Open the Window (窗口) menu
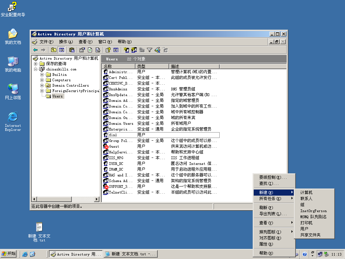The height and width of the screenshot is (259, 345). [x=105, y=41]
